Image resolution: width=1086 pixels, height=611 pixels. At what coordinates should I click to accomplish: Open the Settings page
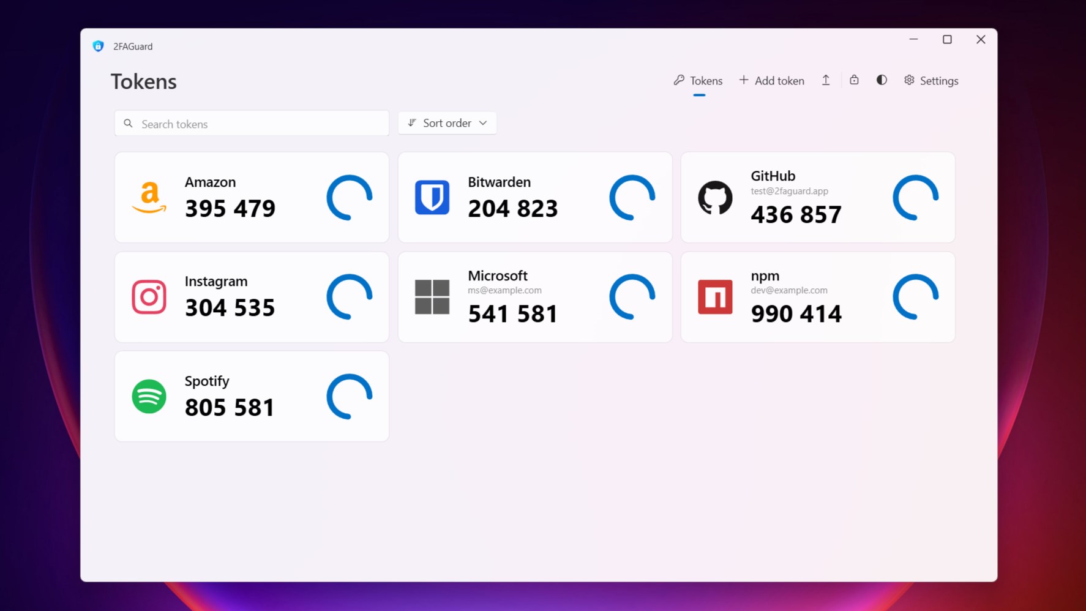(x=931, y=80)
